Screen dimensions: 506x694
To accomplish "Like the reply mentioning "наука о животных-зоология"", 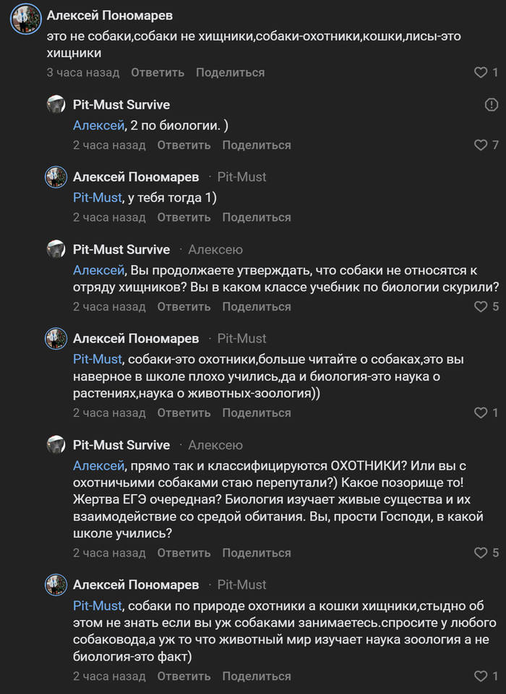I will 481,412.
